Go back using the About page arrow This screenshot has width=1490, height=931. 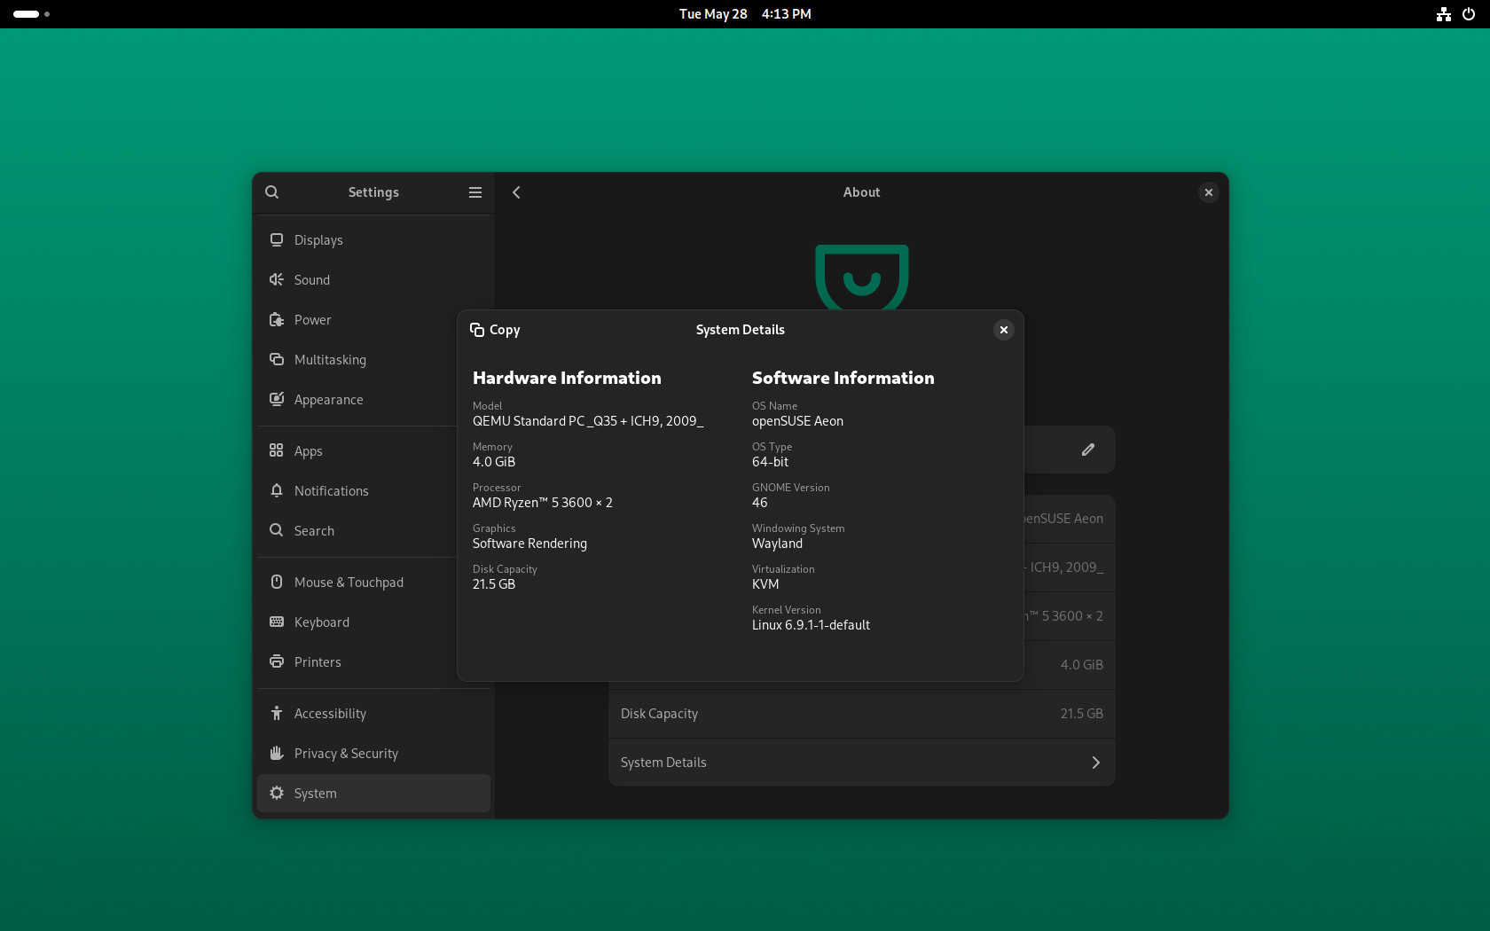[516, 192]
